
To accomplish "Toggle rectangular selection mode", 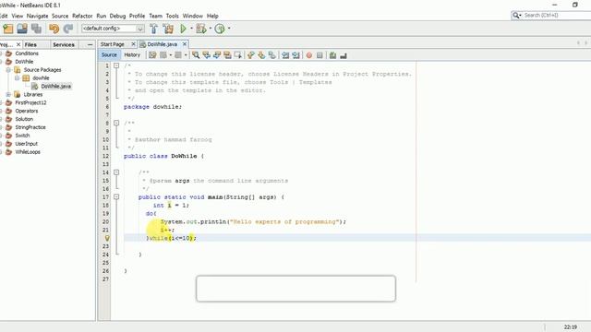I will [238, 55].
